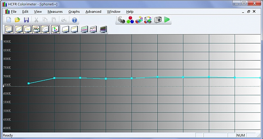Click the Cut scissors icon
This screenshot has width=263, height=139.
pos(36,20)
